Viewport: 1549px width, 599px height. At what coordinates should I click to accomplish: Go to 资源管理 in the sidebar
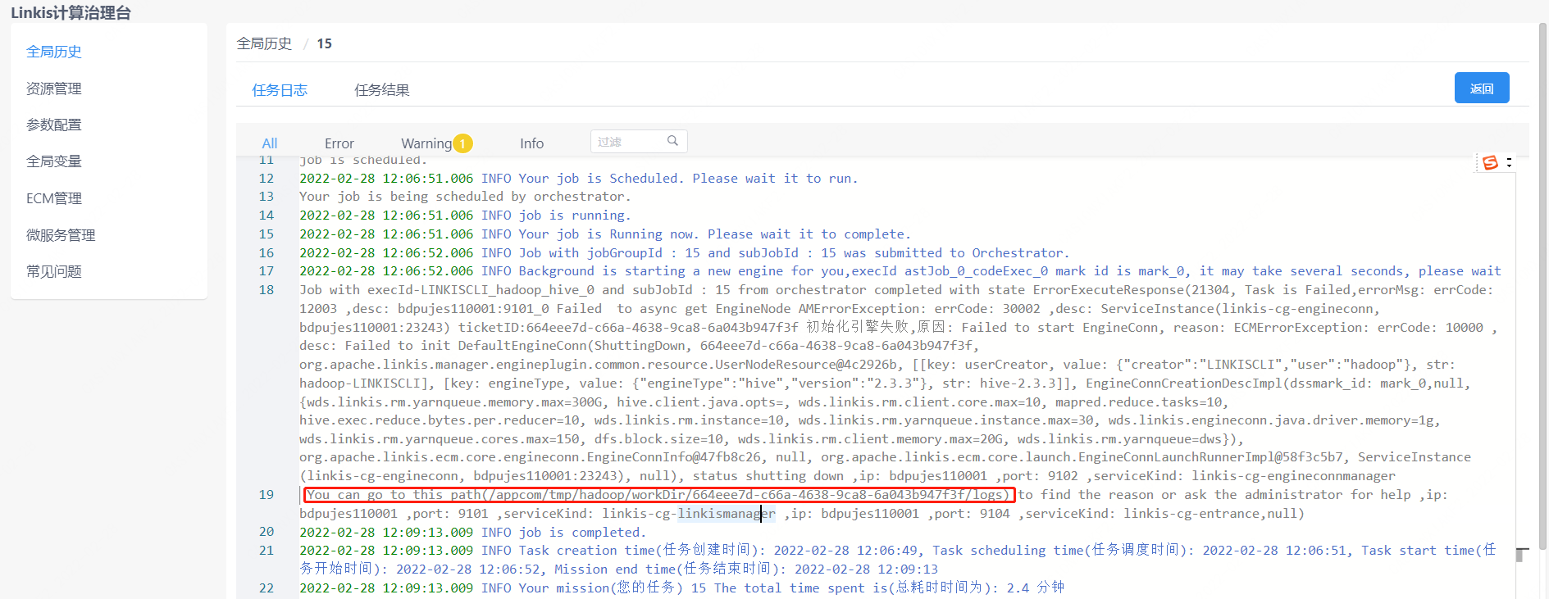coord(54,88)
